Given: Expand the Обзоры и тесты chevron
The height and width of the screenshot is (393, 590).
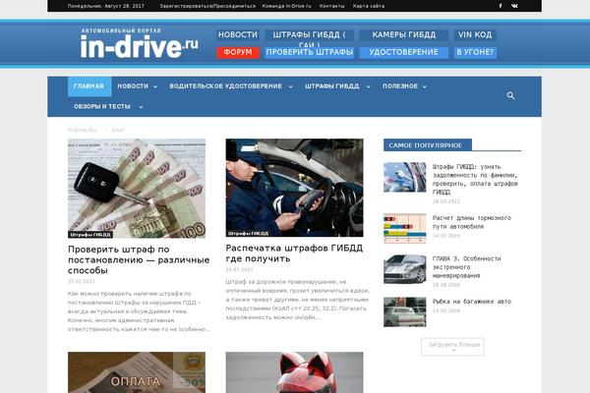Looking at the screenshot, I should pos(141,107).
